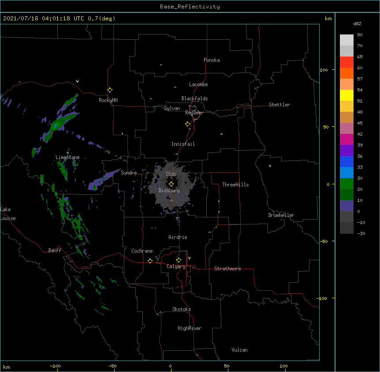Click the Ponoka city label

212,60
